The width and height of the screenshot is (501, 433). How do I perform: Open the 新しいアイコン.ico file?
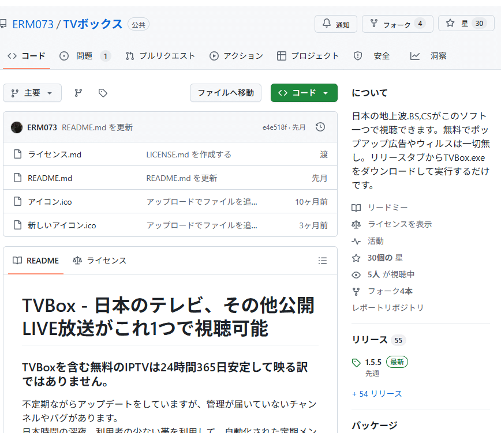(x=62, y=225)
